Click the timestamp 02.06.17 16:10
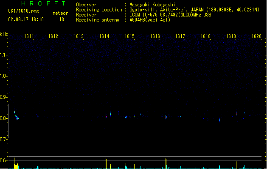Image resolution: width=267 pixels, height=169 pixels. (x=26, y=19)
